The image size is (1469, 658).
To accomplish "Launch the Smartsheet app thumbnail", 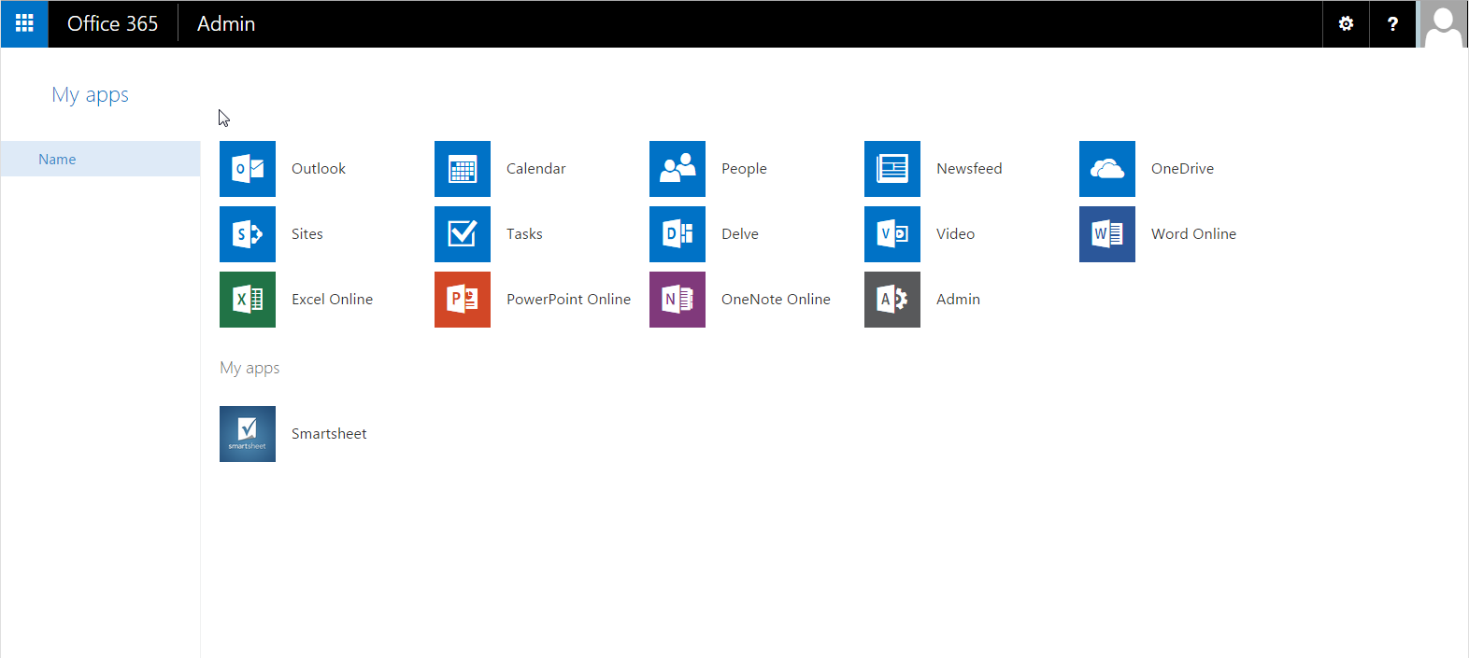I will pyautogui.click(x=248, y=434).
